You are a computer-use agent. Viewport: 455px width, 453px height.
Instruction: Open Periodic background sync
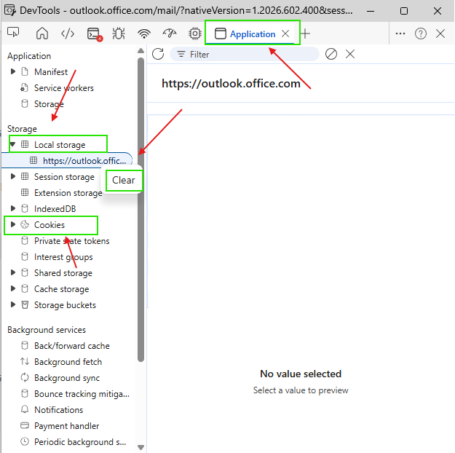click(x=80, y=442)
